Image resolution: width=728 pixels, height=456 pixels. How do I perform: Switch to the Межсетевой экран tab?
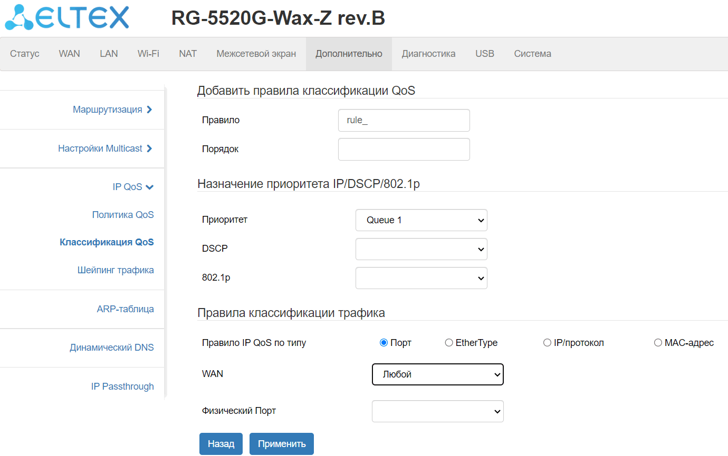pyautogui.click(x=256, y=54)
